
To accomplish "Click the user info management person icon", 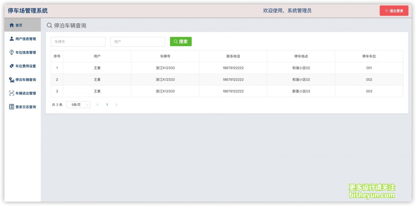I will pyautogui.click(x=12, y=39).
